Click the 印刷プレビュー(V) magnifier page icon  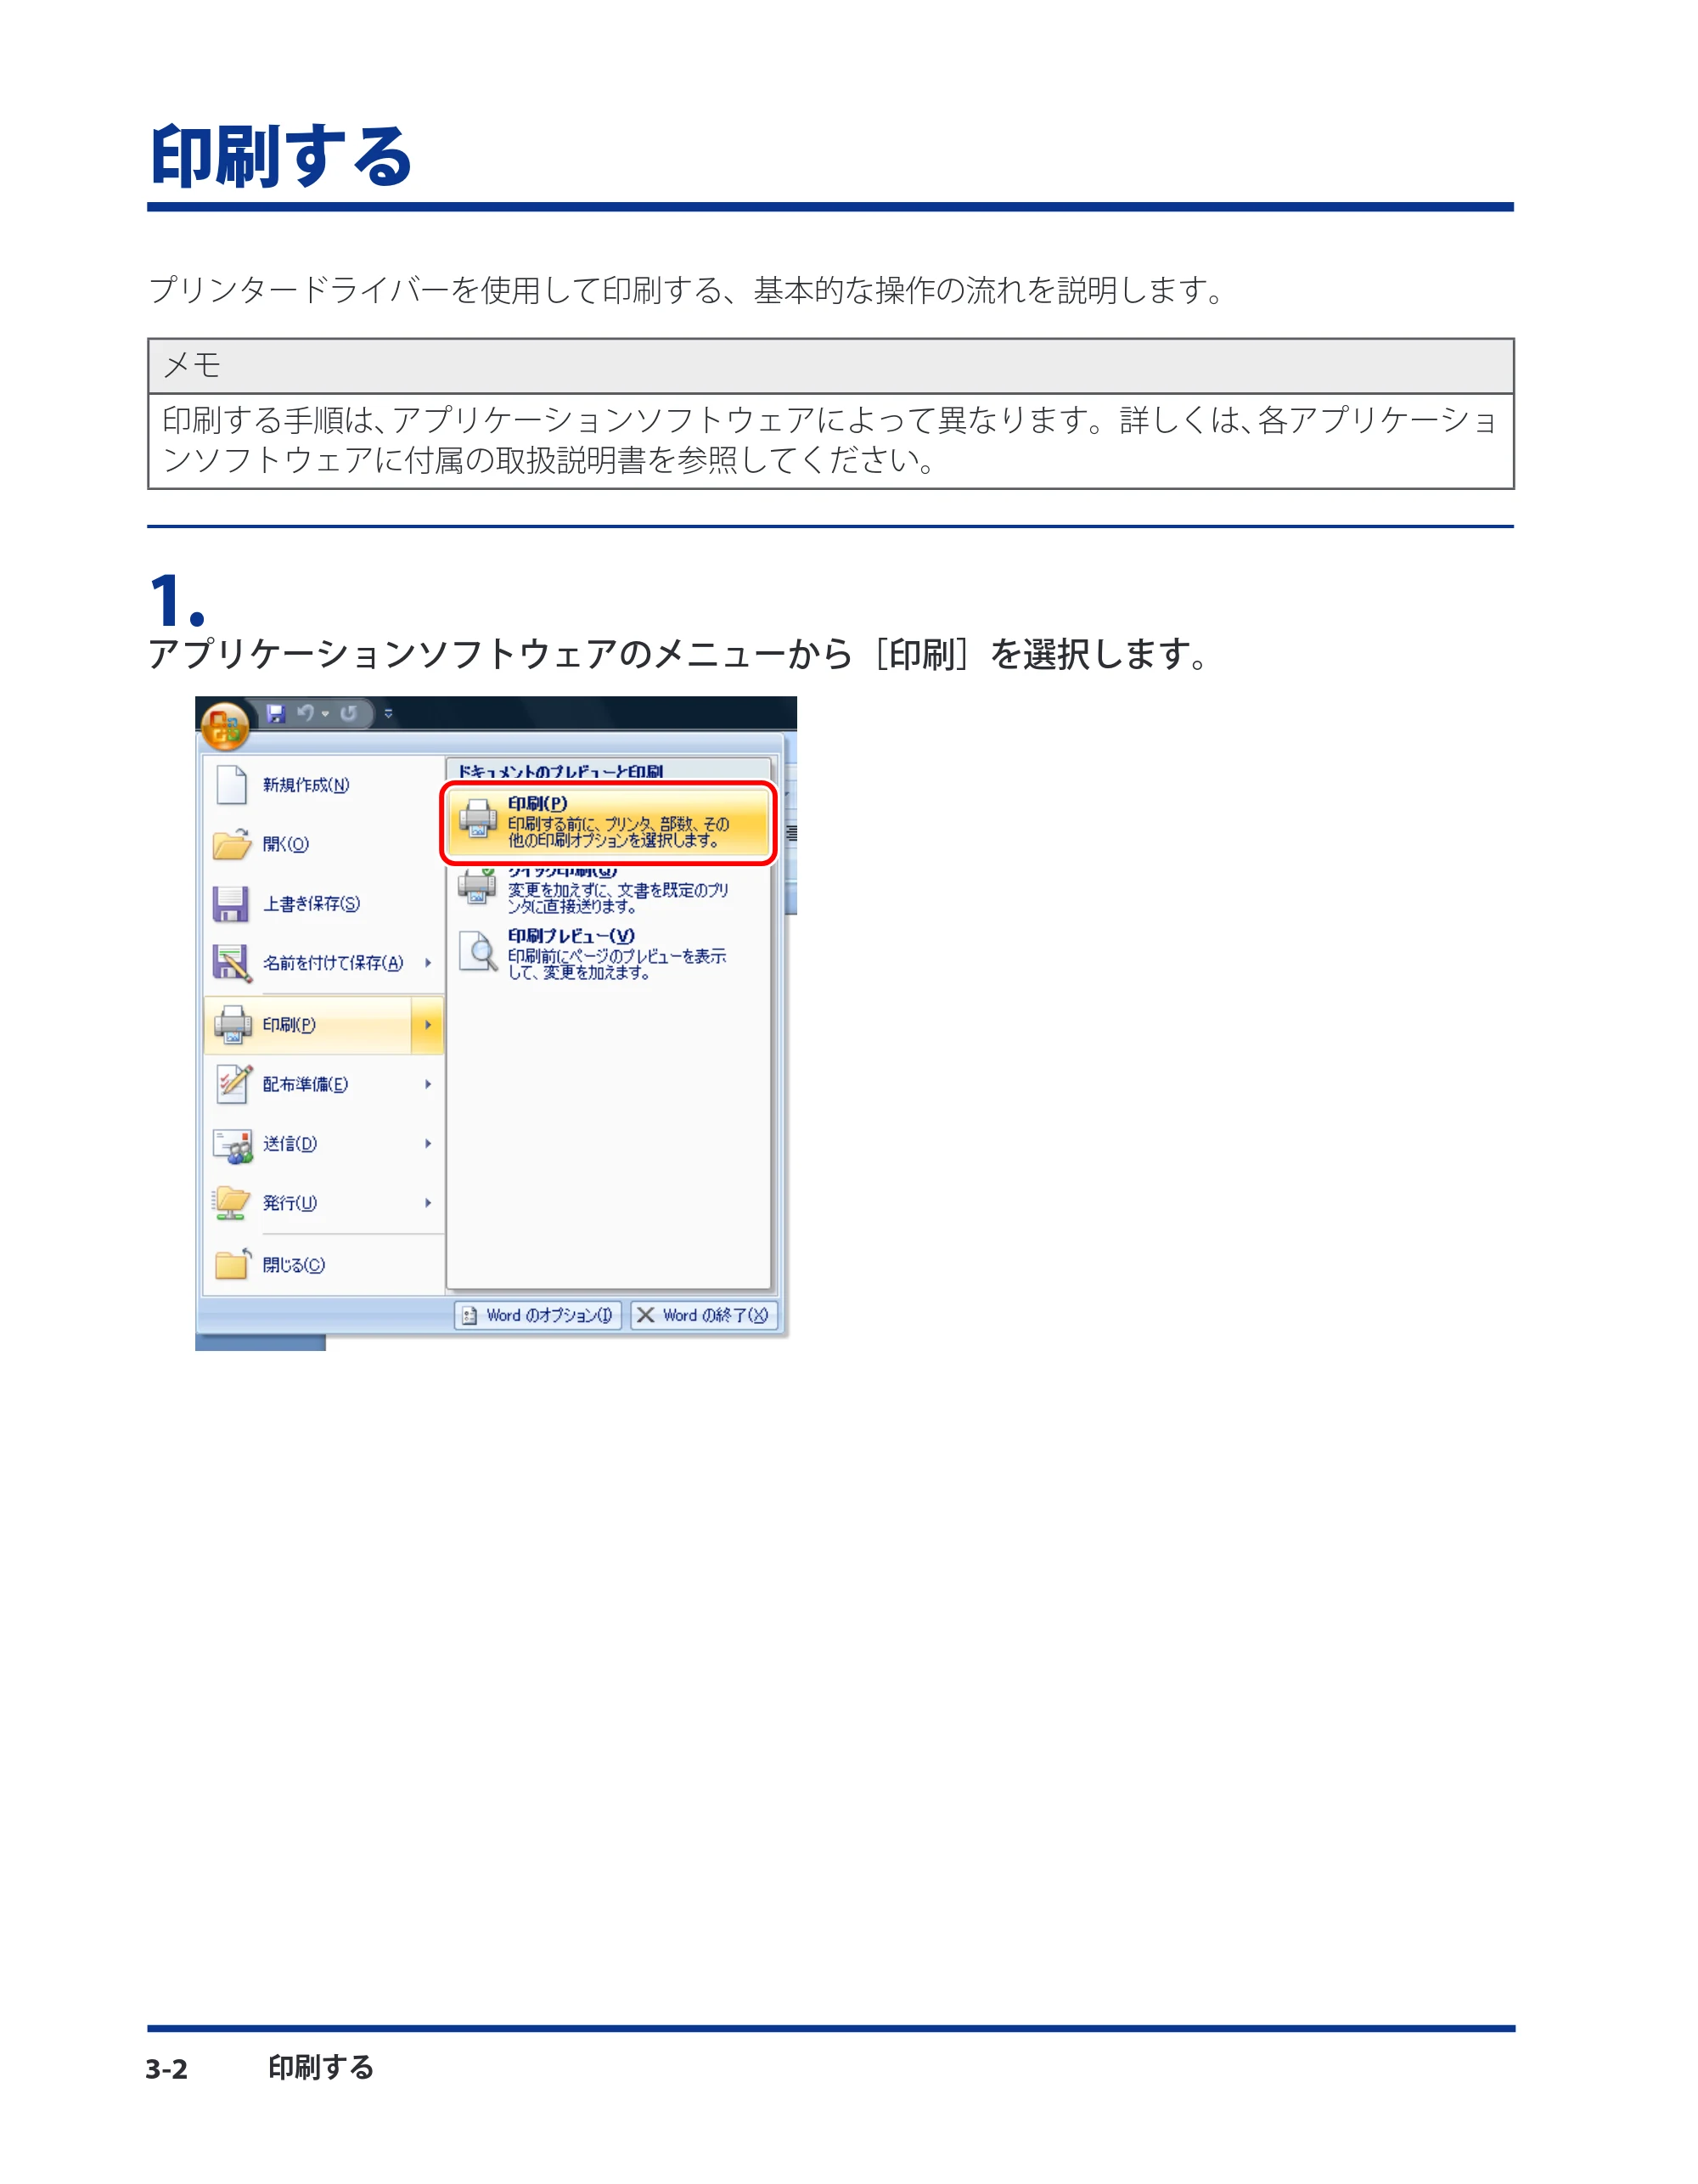coord(478,952)
